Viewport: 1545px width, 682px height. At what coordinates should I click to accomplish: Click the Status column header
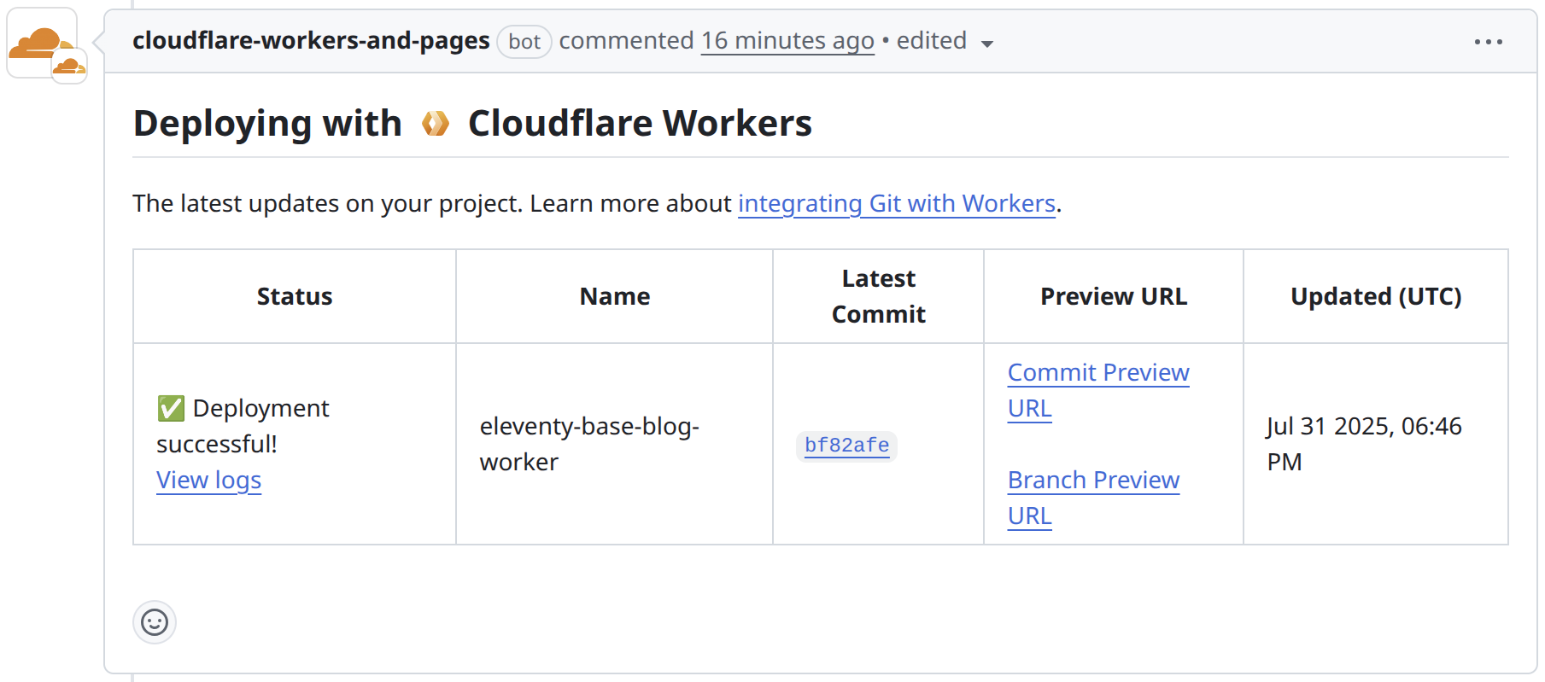(295, 296)
